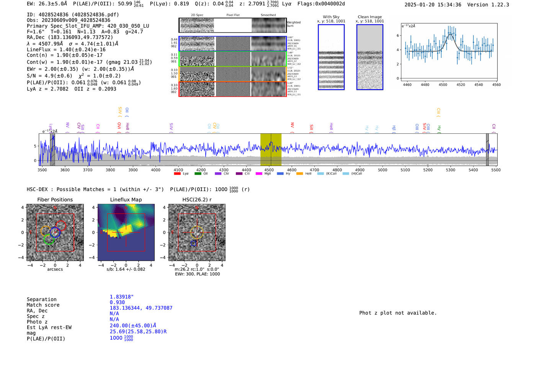Screen dimensions: 536x365
Task: Click the Obs: 20230609v009_4028524836 line
Action: coord(69,20)
